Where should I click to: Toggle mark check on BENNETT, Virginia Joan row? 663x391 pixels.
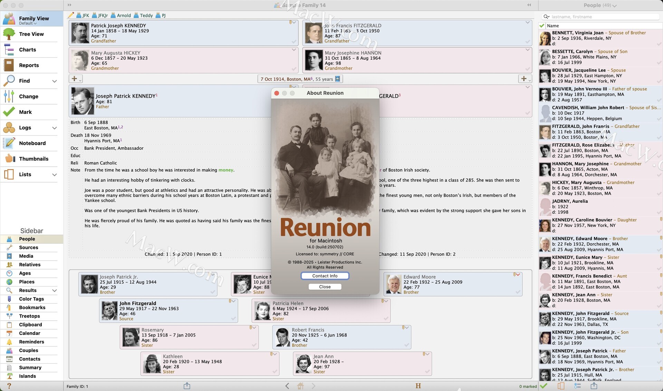coord(659,44)
